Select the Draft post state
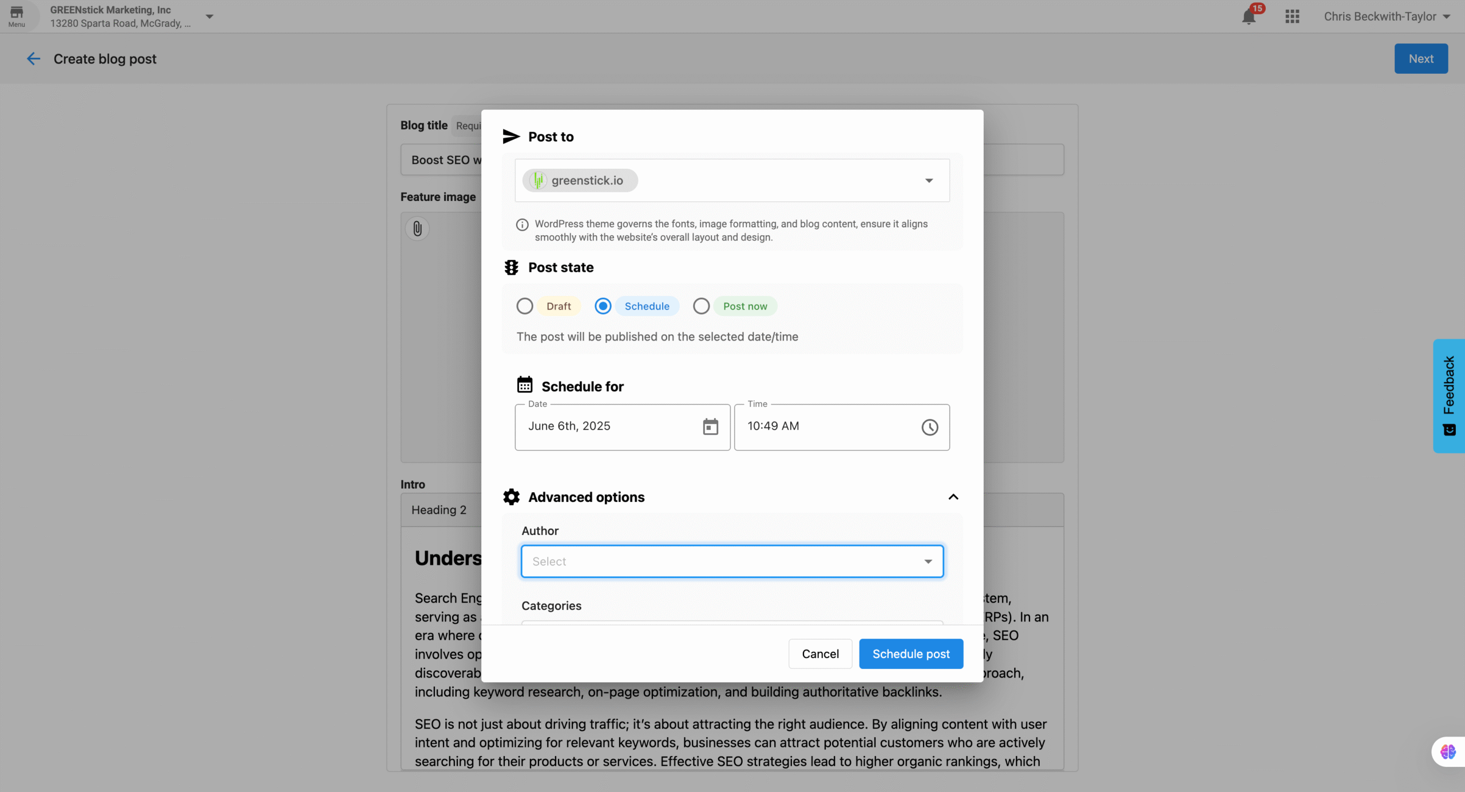 525,306
